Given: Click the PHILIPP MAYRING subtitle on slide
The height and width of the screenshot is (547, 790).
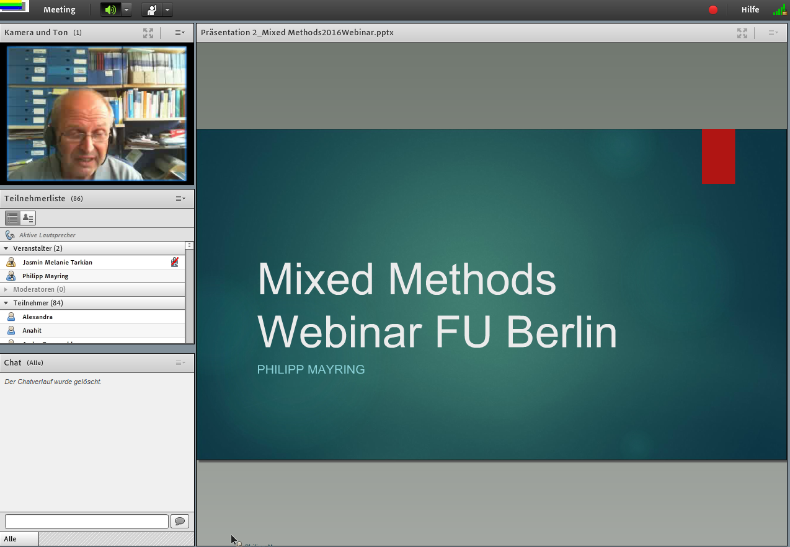Looking at the screenshot, I should coord(311,370).
